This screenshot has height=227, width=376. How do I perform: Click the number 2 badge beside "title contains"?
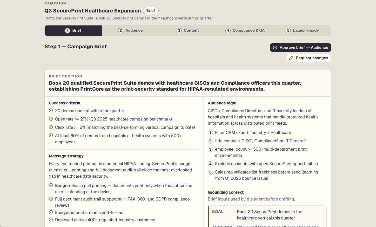[x=210, y=141]
